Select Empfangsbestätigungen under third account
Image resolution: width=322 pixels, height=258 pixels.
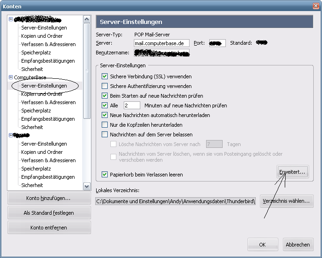48,177
